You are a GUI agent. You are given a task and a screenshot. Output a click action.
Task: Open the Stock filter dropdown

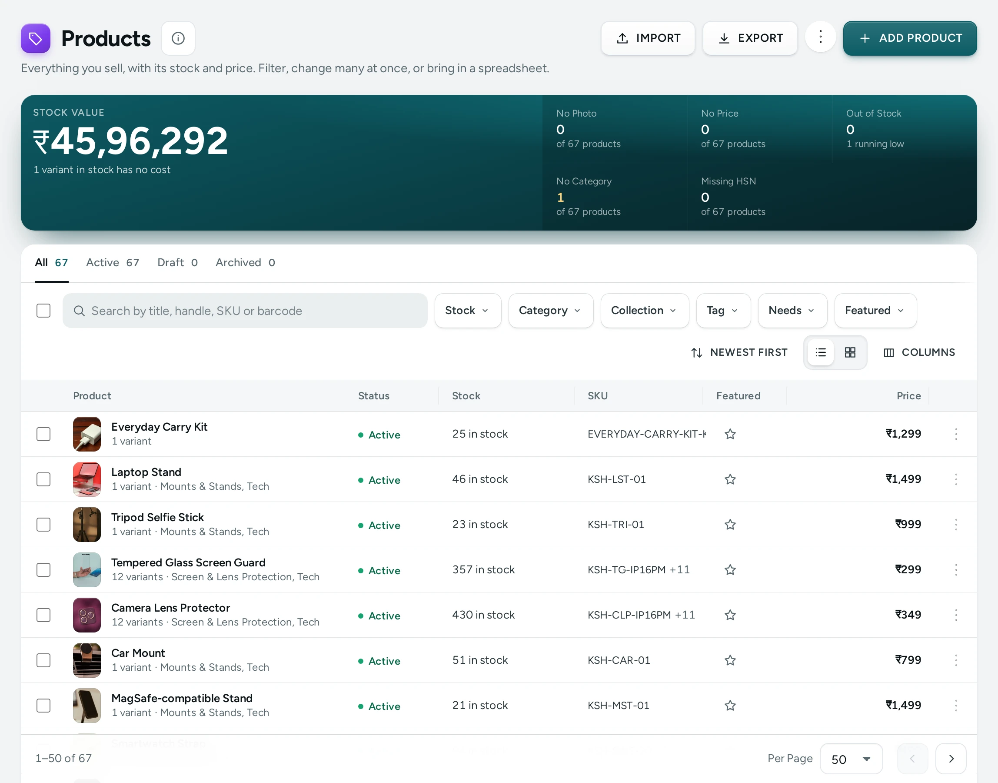coord(468,310)
